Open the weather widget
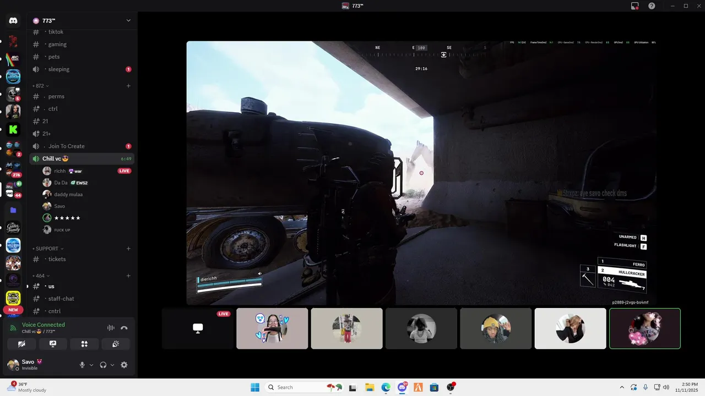 (28, 387)
